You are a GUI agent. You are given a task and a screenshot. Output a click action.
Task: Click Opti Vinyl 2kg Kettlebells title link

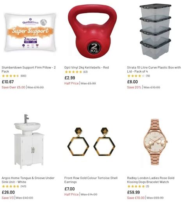tap(87, 67)
